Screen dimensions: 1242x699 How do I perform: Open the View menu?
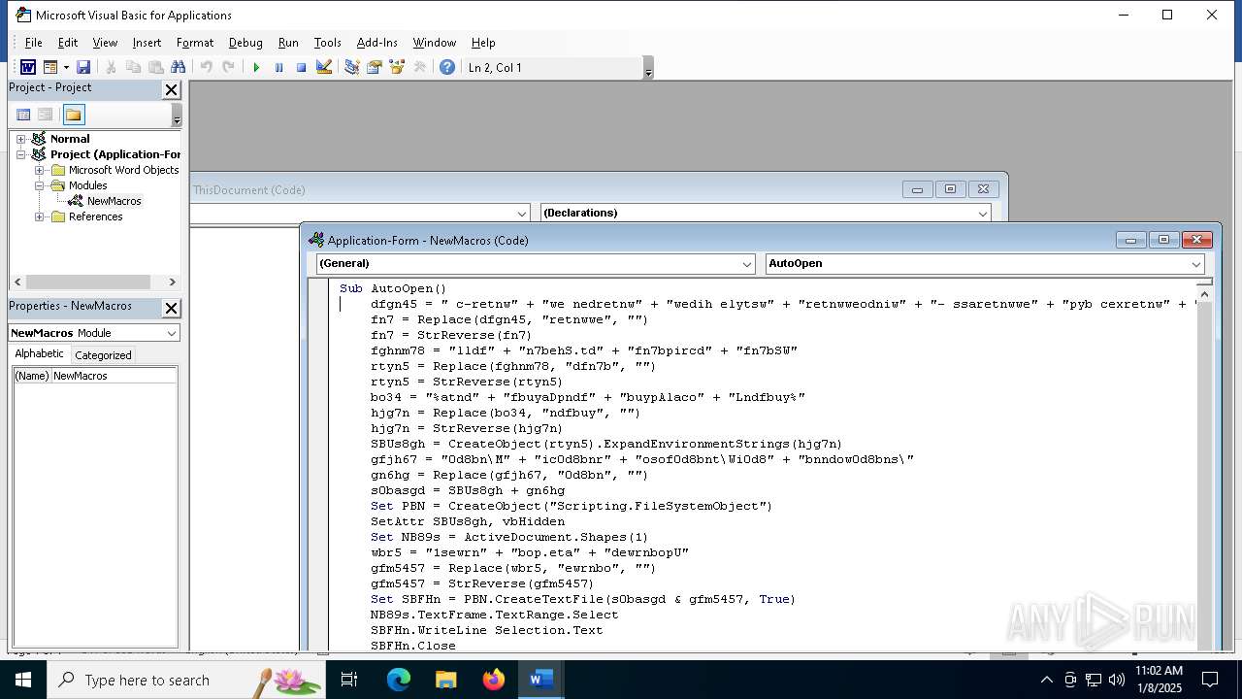pyautogui.click(x=105, y=43)
